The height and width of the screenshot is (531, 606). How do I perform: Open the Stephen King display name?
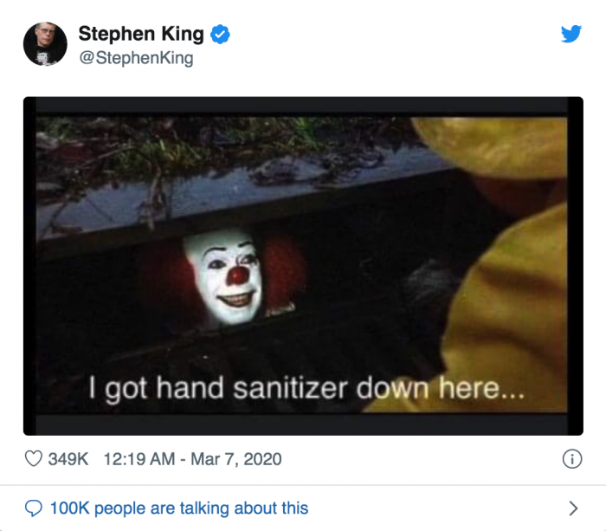pyautogui.click(x=141, y=34)
